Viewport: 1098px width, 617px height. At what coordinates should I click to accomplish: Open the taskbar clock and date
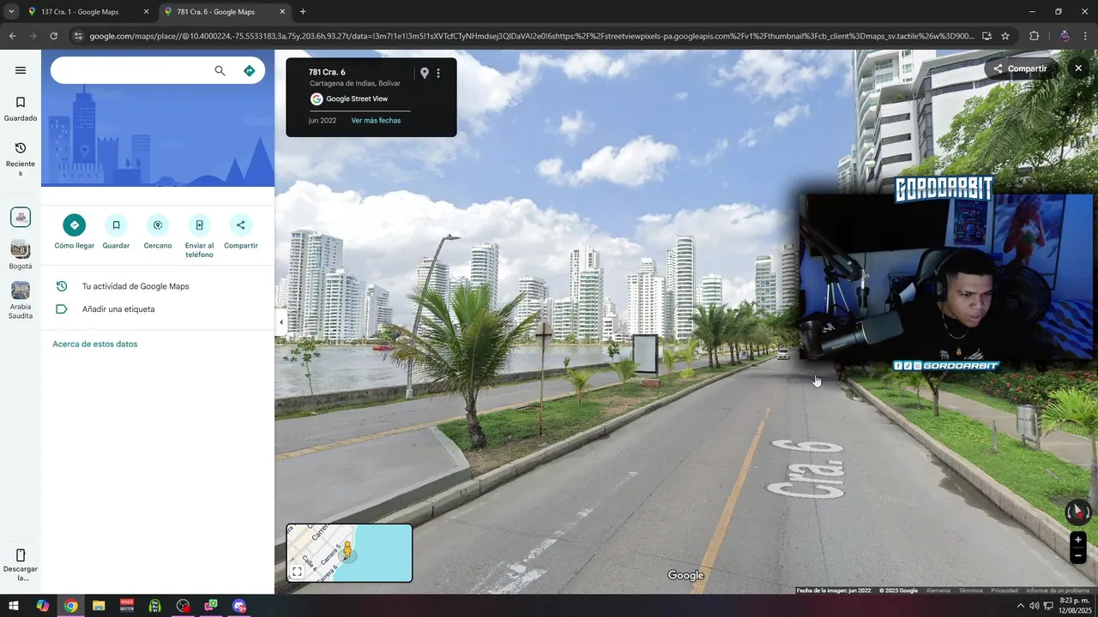pyautogui.click(x=1074, y=606)
